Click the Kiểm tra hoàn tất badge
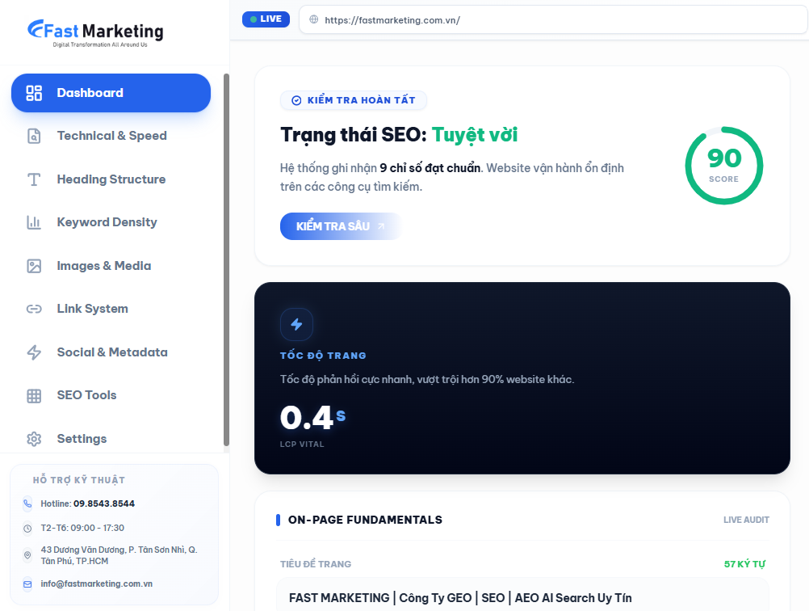This screenshot has width=809, height=611. pos(354,100)
